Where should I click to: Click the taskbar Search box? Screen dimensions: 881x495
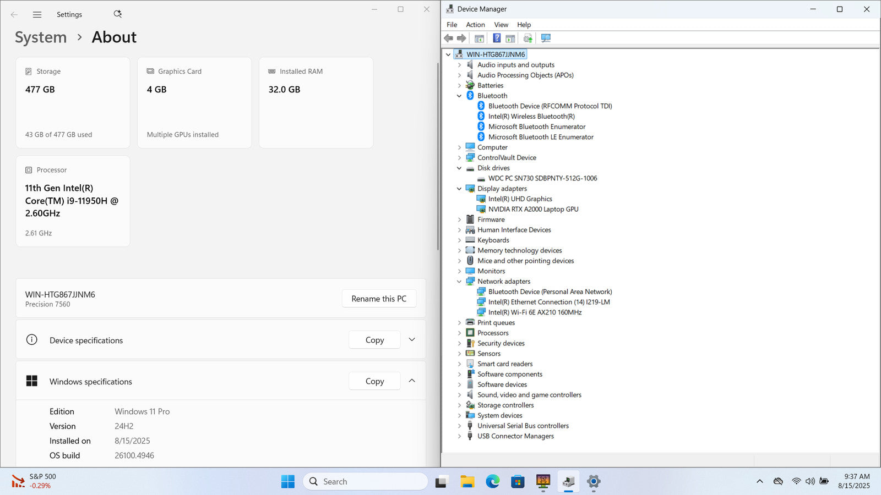pyautogui.click(x=365, y=482)
